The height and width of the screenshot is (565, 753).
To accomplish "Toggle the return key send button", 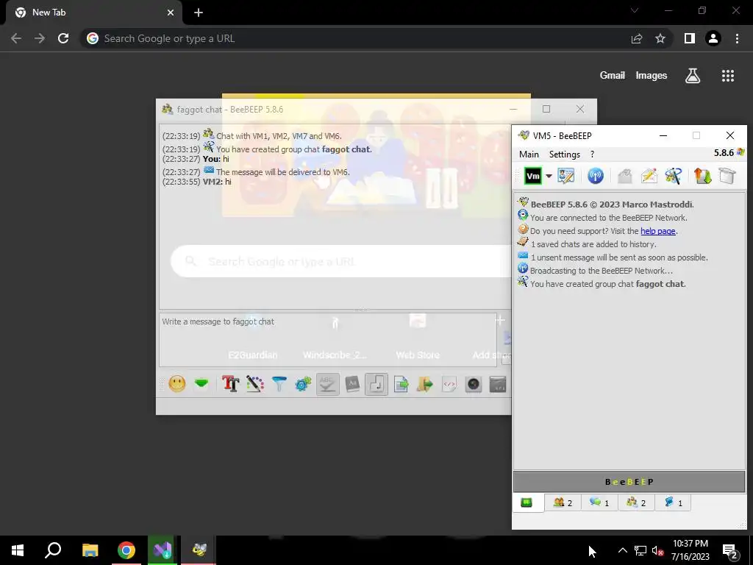I will (376, 384).
